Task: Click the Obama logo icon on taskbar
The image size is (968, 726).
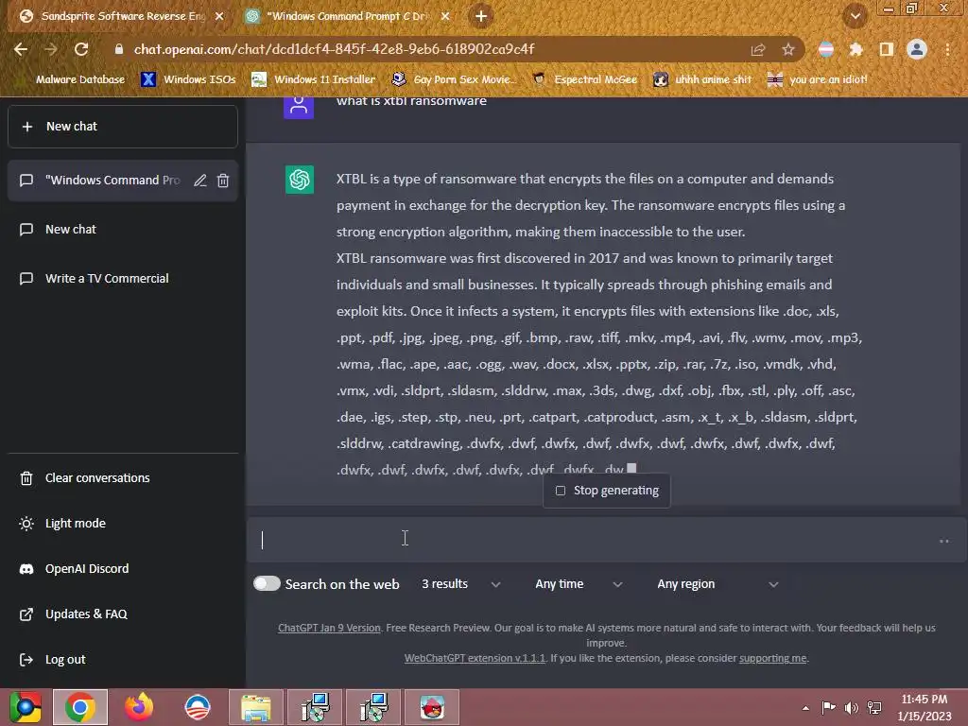Action: pos(198,707)
